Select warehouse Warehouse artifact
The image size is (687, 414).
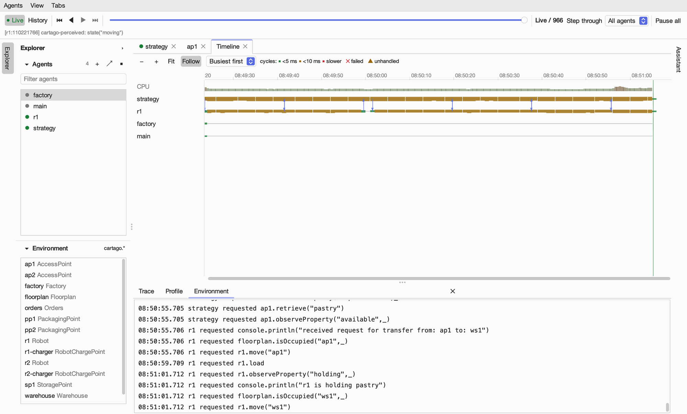click(x=71, y=396)
